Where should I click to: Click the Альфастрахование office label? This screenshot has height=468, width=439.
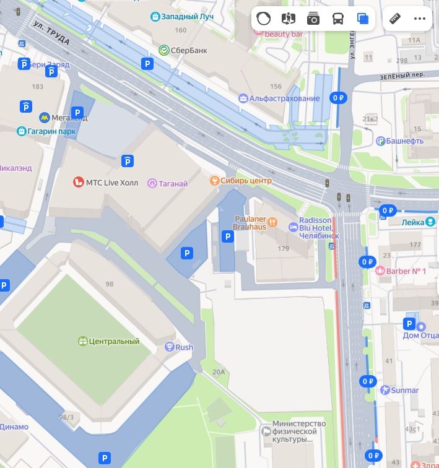coord(284,98)
